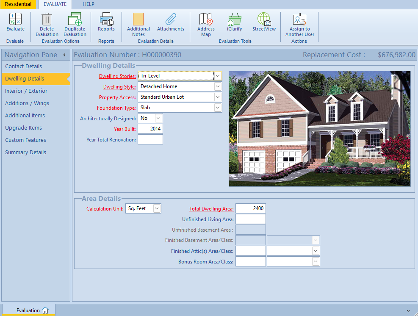Open the Attachments paperclip

click(x=170, y=19)
